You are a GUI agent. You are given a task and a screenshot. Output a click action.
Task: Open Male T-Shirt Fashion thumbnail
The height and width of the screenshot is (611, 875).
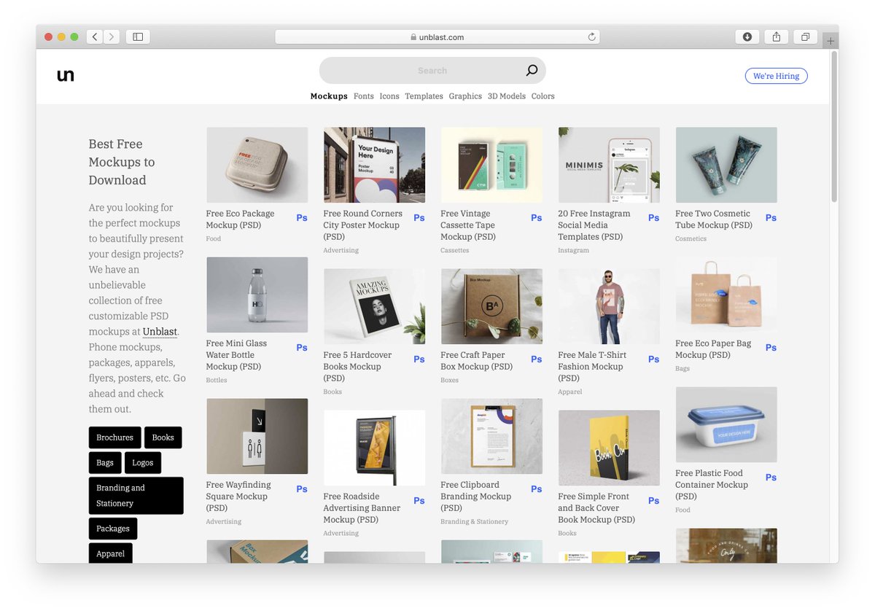pyautogui.click(x=609, y=306)
